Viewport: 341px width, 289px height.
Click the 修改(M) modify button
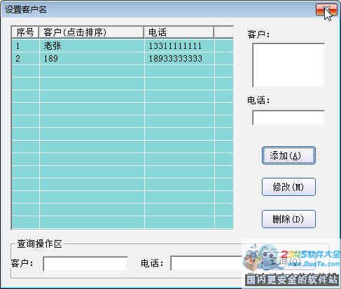click(x=288, y=187)
